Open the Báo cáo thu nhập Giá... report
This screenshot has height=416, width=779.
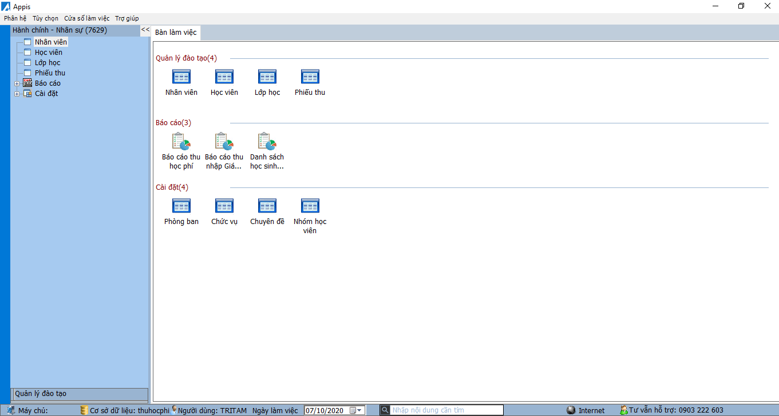(x=224, y=141)
